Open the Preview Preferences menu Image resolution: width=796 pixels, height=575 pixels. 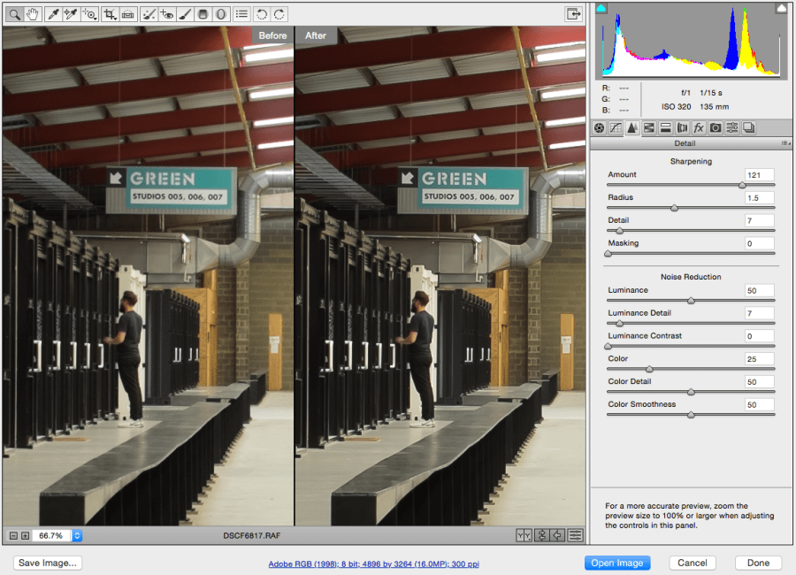point(576,535)
